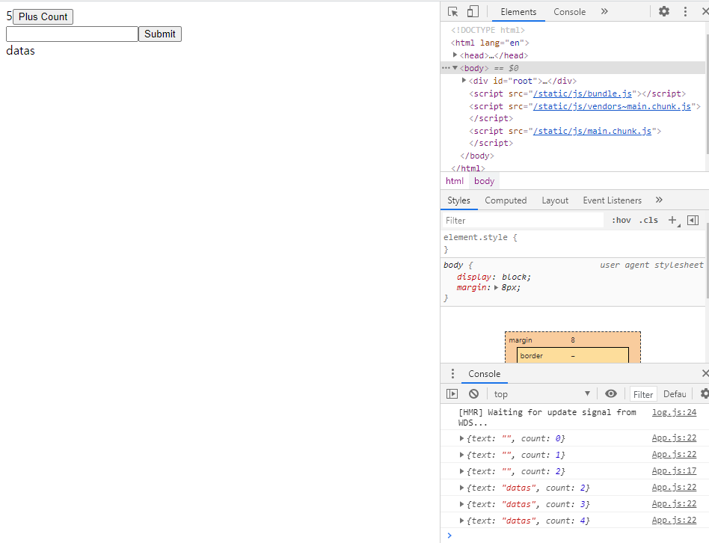Click the datas text on the page
This screenshot has height=543, width=709.
click(x=20, y=51)
